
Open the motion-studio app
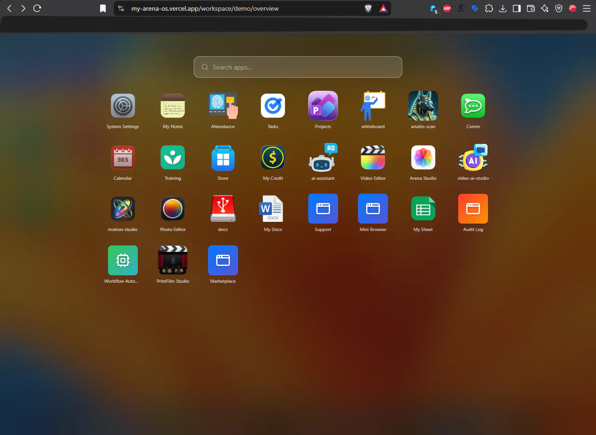pos(123,209)
